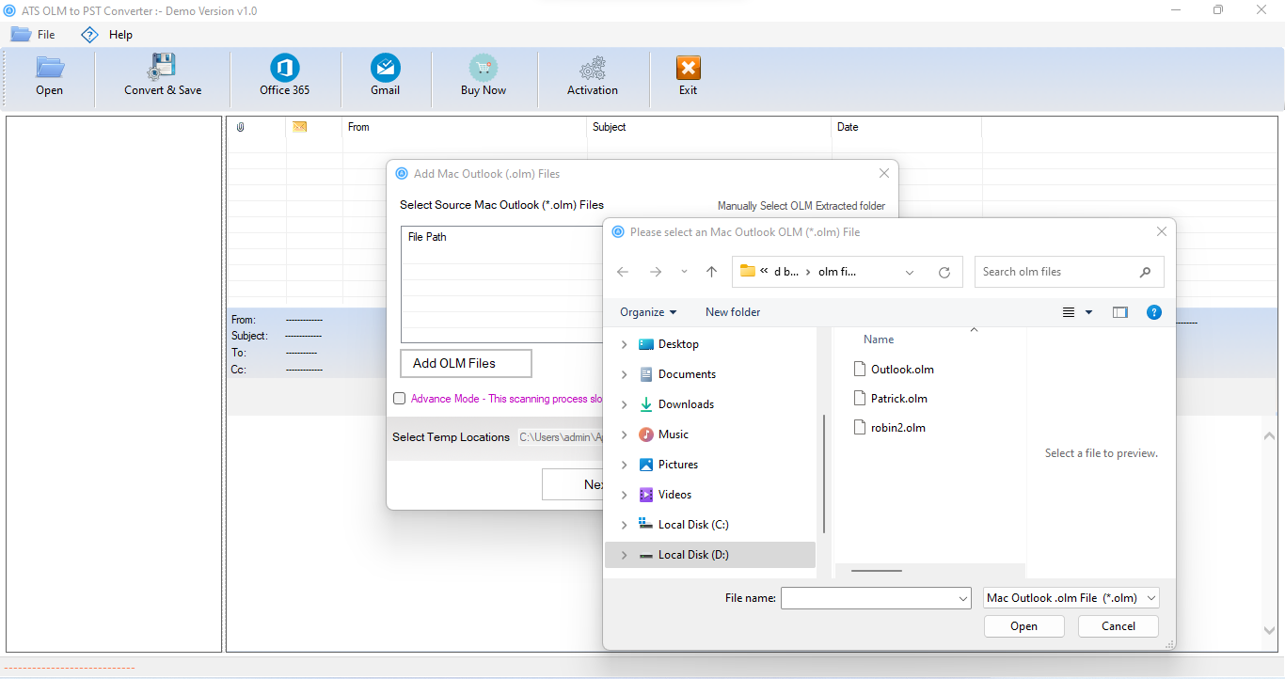Cancel the file selection dialog
Viewport: 1285px width, 679px height.
tap(1118, 626)
